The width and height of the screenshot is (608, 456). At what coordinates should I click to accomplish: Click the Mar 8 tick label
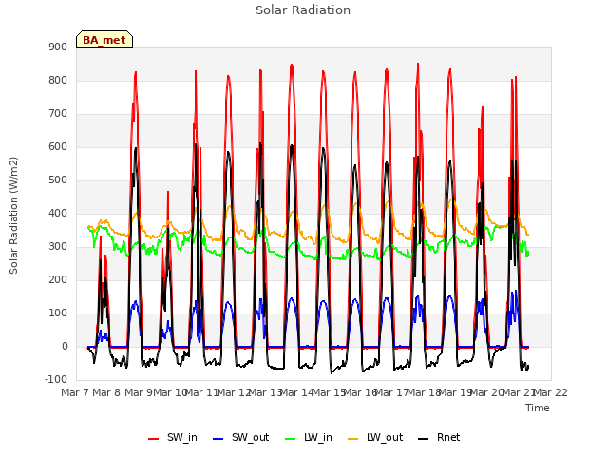tap(106, 392)
